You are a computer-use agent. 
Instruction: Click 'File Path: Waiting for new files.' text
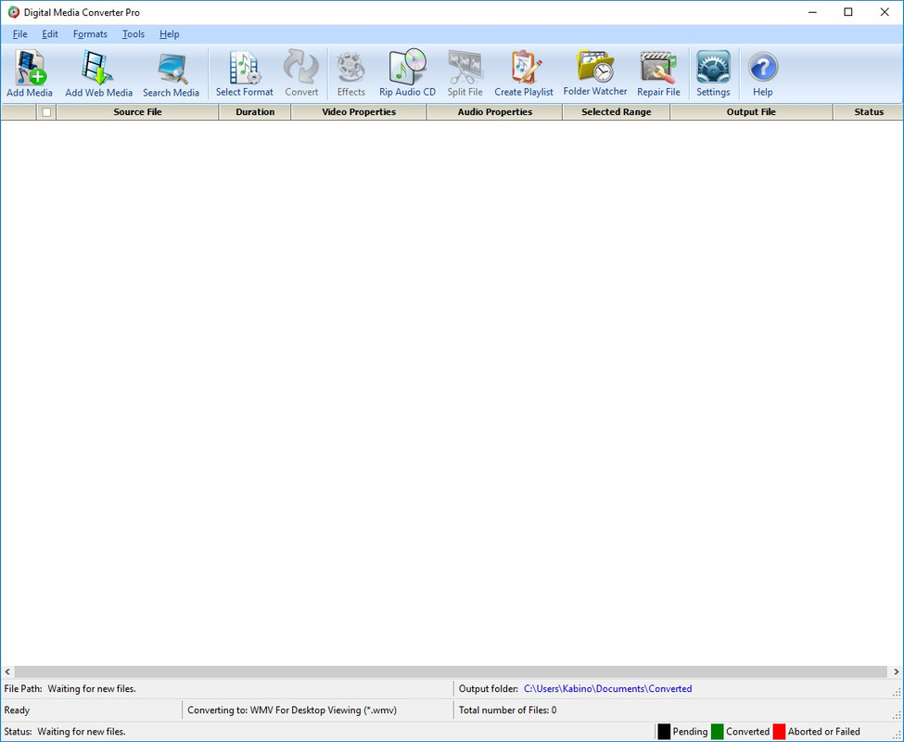click(x=70, y=688)
